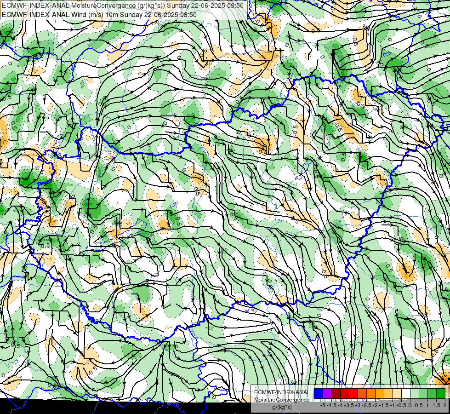
Task: Click the -0.5 legend scale value
Action: (x=401, y=405)
